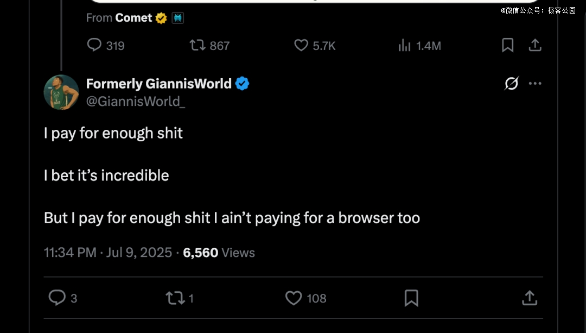
Task: Reply to the upper Comet tweet
Action: pyautogui.click(x=95, y=45)
